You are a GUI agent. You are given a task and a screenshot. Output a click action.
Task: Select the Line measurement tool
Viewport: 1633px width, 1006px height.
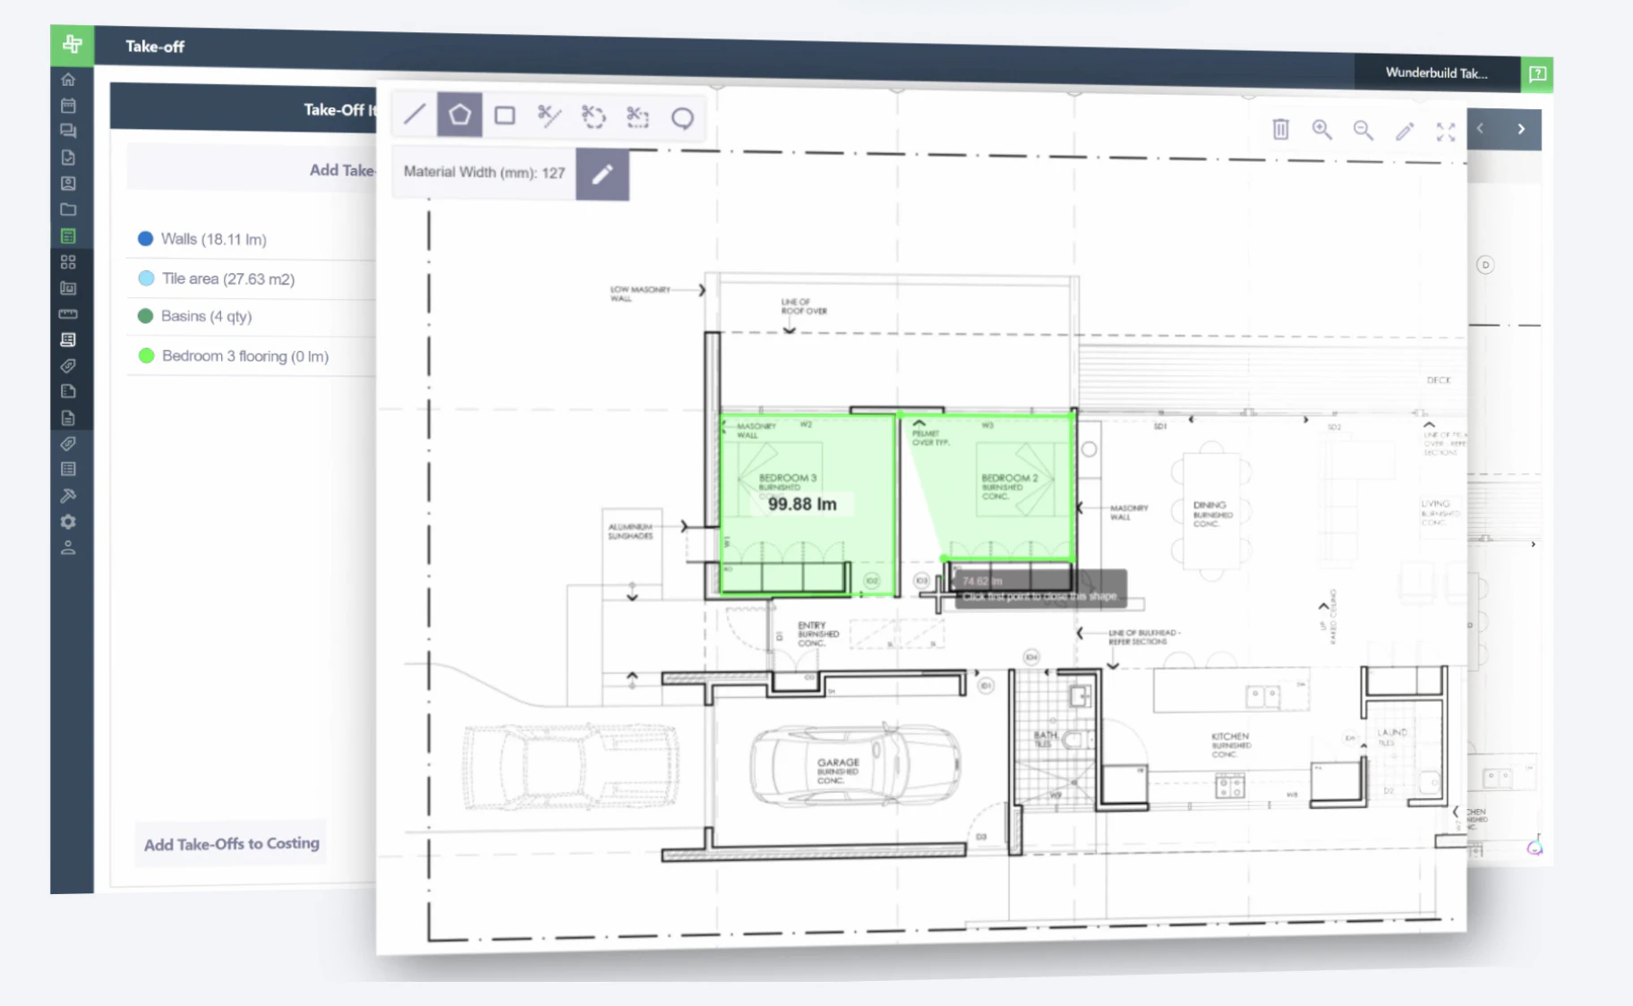point(414,115)
